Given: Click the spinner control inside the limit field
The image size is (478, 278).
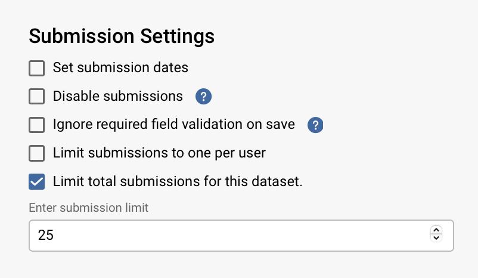Looking at the screenshot, I should 436,234.
